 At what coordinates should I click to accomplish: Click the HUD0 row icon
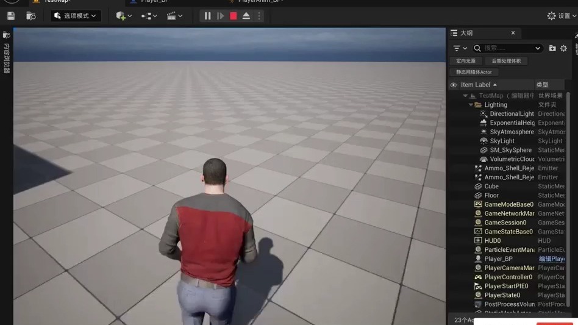pyautogui.click(x=478, y=241)
